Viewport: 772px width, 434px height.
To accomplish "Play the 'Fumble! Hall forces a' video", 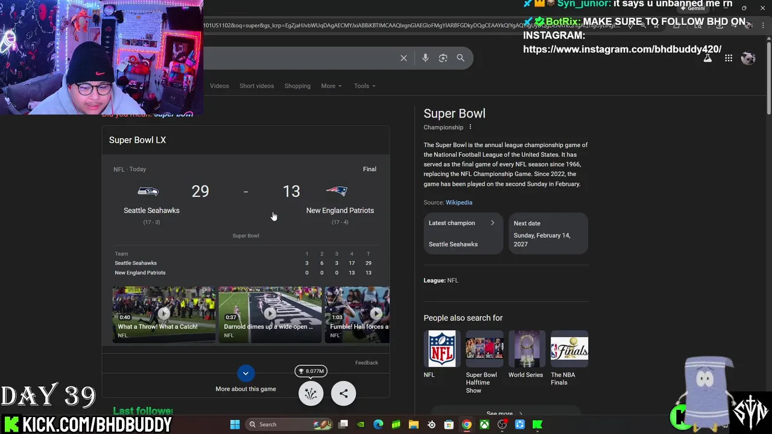I will (358, 315).
